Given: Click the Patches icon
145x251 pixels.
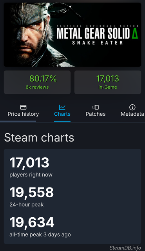Looking at the screenshot, I should (x=96, y=107).
